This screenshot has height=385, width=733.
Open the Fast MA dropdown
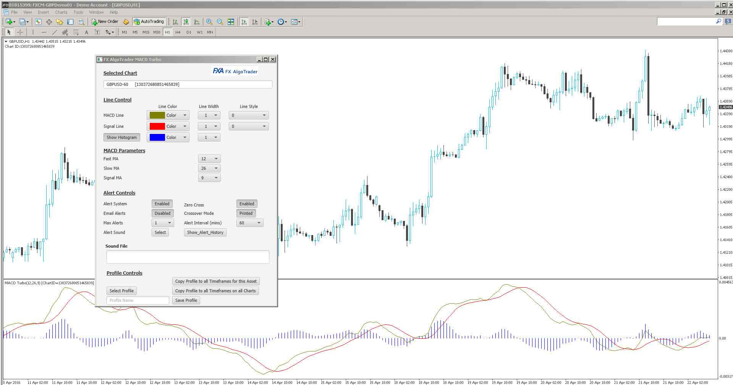209,159
